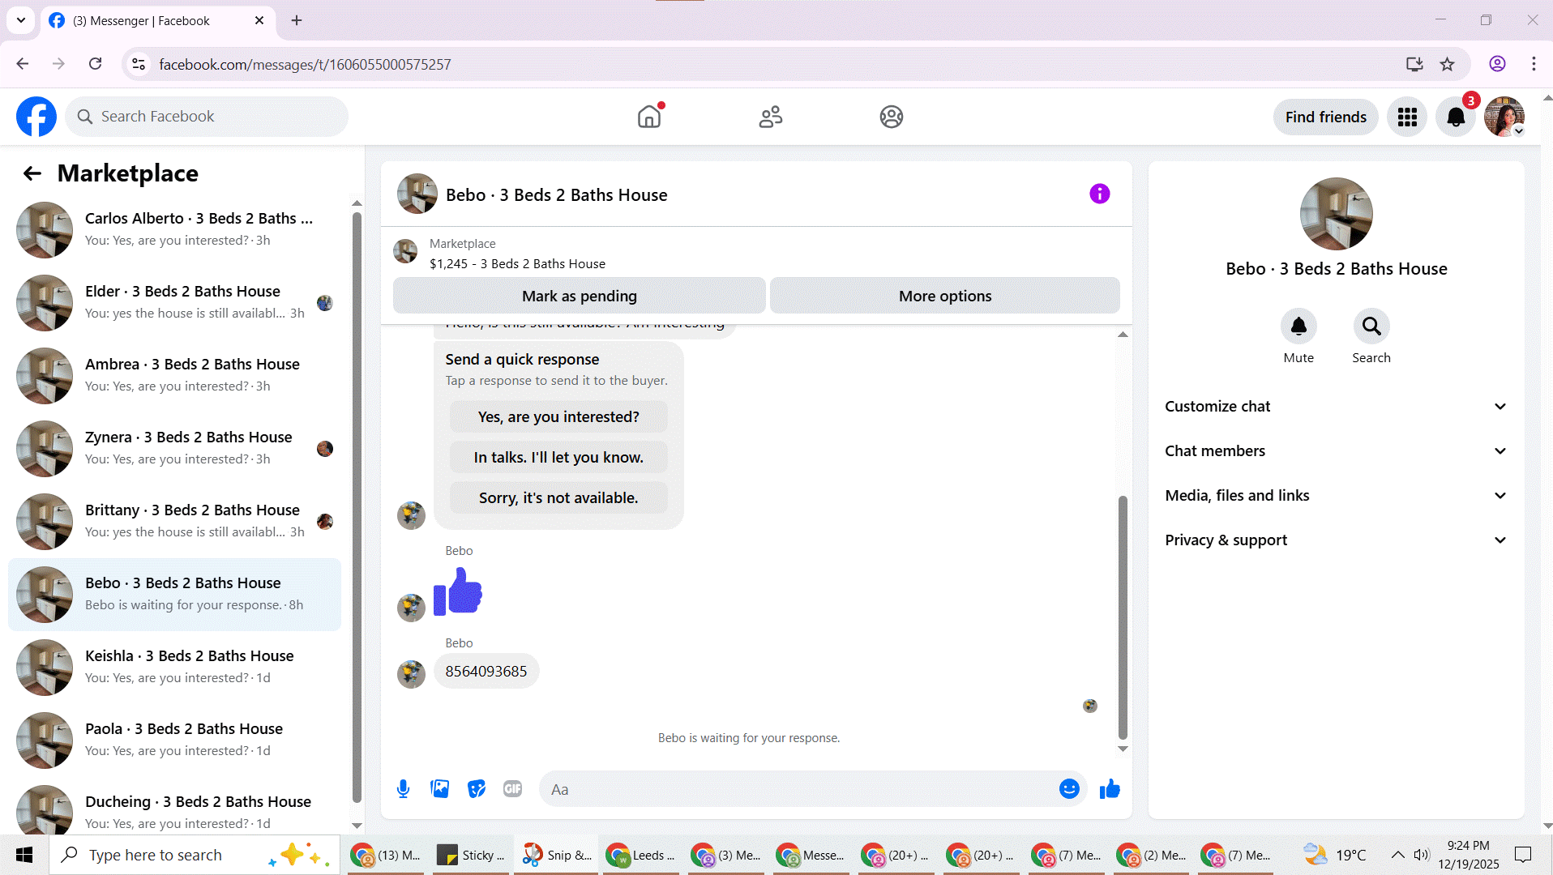Open Ambrea conversation

click(174, 376)
